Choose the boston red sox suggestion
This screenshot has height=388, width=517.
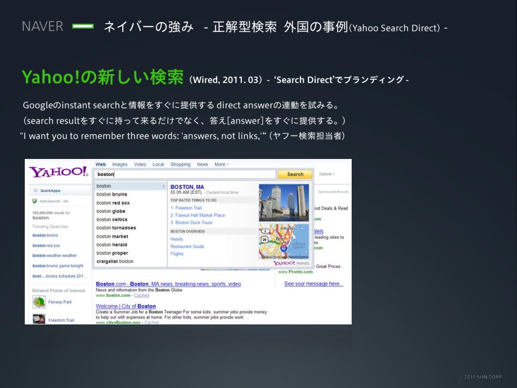click(113, 203)
